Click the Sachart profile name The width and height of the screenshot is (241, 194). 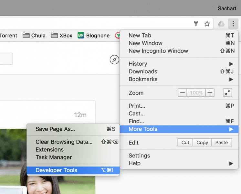click(227, 8)
